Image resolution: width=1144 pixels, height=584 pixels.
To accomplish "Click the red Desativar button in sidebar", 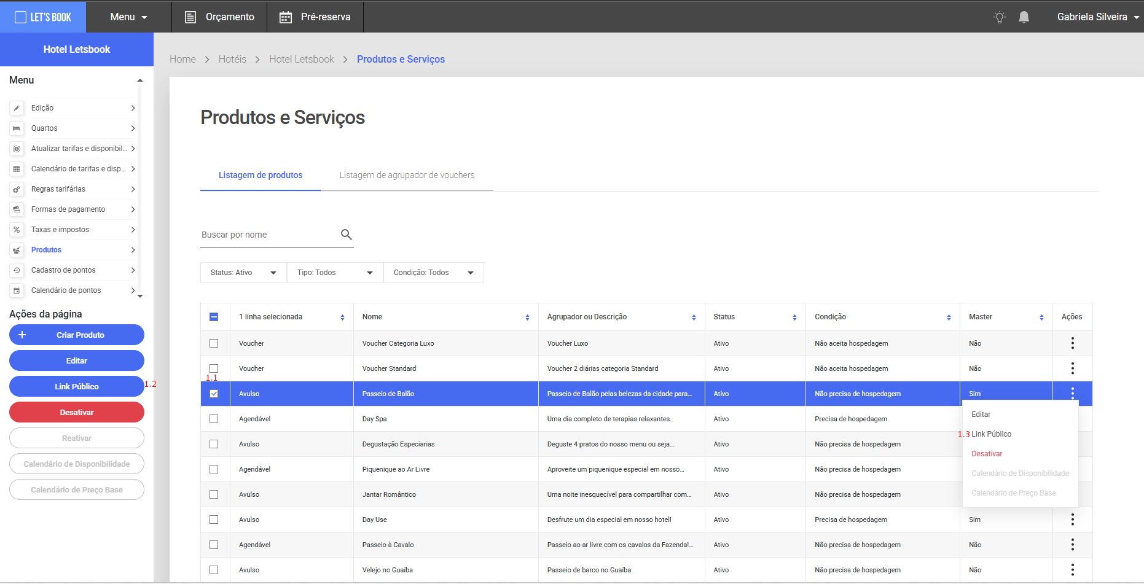I will 77,412.
